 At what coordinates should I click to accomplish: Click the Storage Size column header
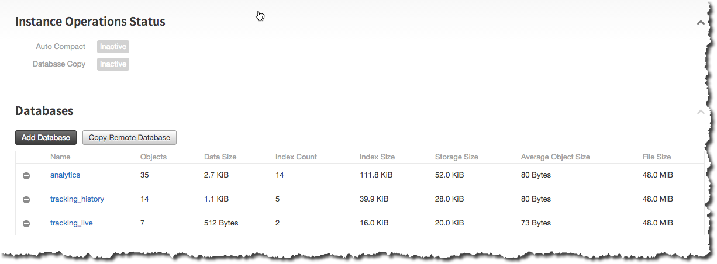456,157
